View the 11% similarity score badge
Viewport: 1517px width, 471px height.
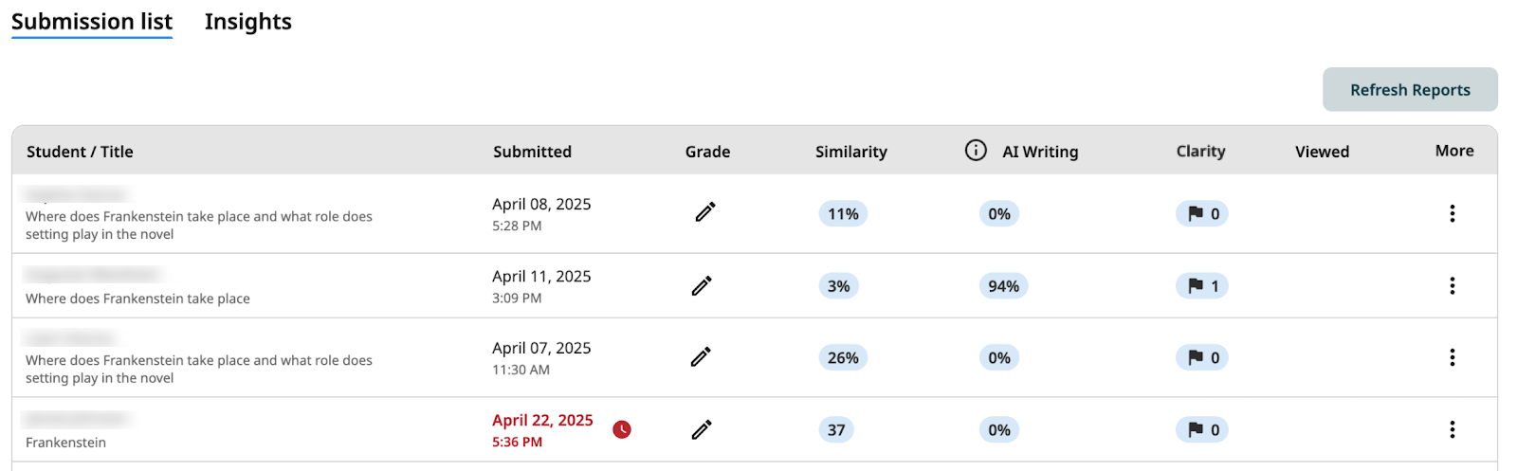(843, 213)
